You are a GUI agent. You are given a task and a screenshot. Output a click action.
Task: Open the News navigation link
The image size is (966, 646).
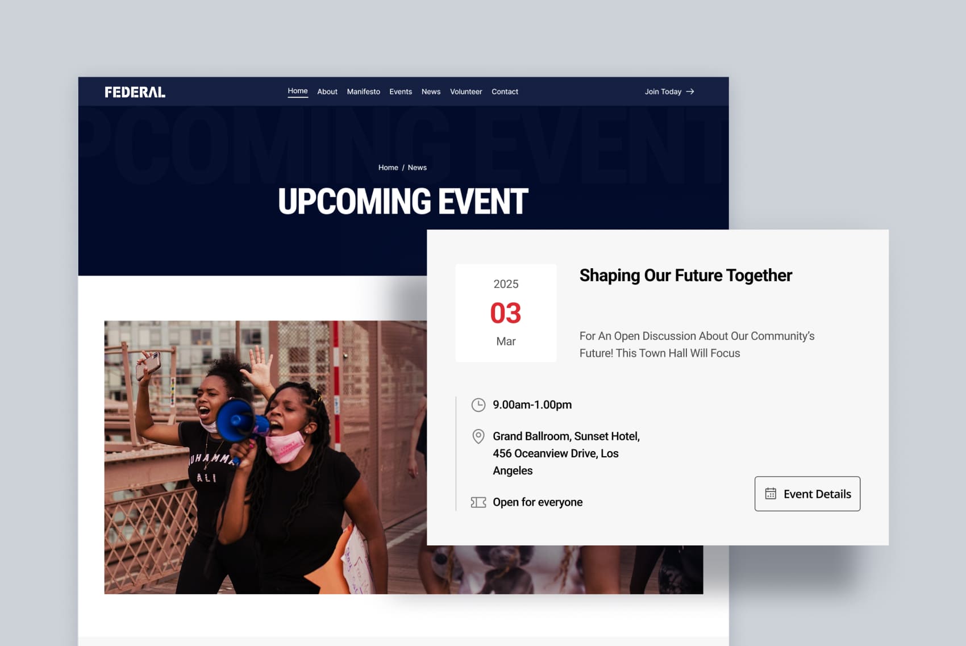click(x=431, y=91)
